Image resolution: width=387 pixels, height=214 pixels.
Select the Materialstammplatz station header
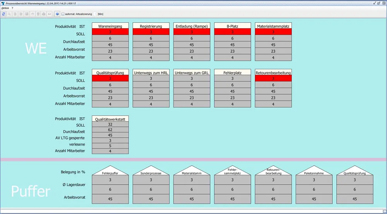click(273, 26)
